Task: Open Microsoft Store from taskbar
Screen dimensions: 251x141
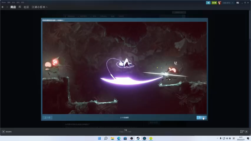Action: pyautogui.click(x=125, y=138)
